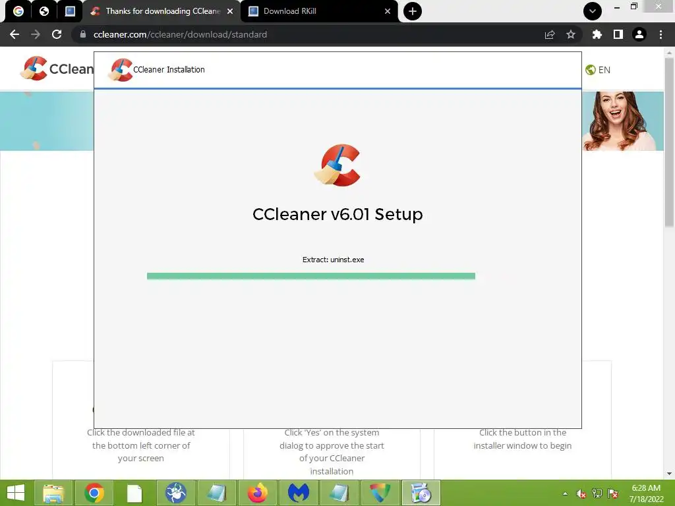The height and width of the screenshot is (506, 675).
Task: Switch to the Google pinned tab
Action: pos(18,11)
